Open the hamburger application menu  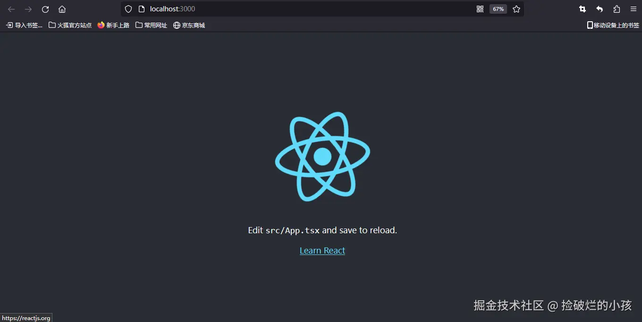click(x=633, y=8)
